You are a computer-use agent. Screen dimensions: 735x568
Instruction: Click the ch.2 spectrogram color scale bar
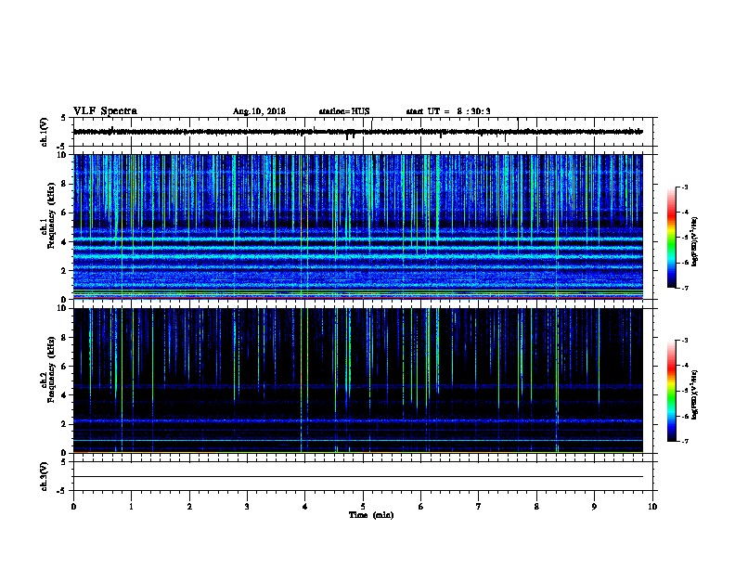tap(671, 391)
